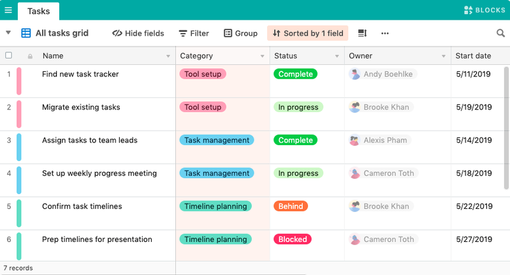Click Andy Boehlke's avatar icon
The width and height of the screenshot is (510, 275).
pyautogui.click(x=354, y=74)
